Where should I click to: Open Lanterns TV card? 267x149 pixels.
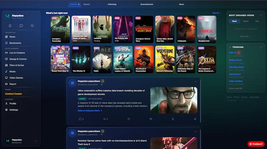pos(102,29)
